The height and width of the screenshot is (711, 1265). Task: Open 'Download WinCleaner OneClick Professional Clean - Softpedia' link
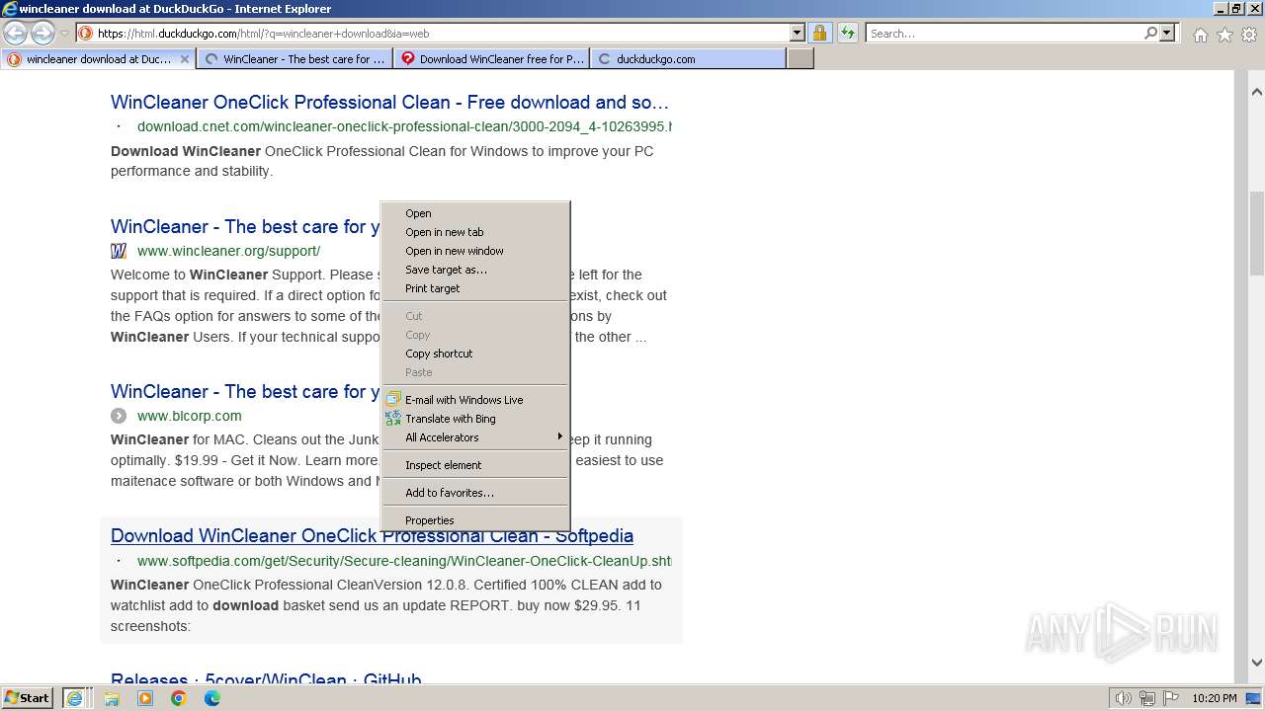click(x=372, y=536)
